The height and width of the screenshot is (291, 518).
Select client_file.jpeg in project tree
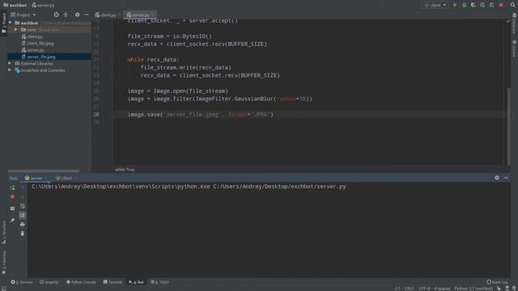[38, 43]
